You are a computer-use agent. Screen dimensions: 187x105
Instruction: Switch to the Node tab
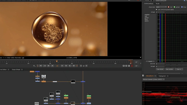(158, 4)
